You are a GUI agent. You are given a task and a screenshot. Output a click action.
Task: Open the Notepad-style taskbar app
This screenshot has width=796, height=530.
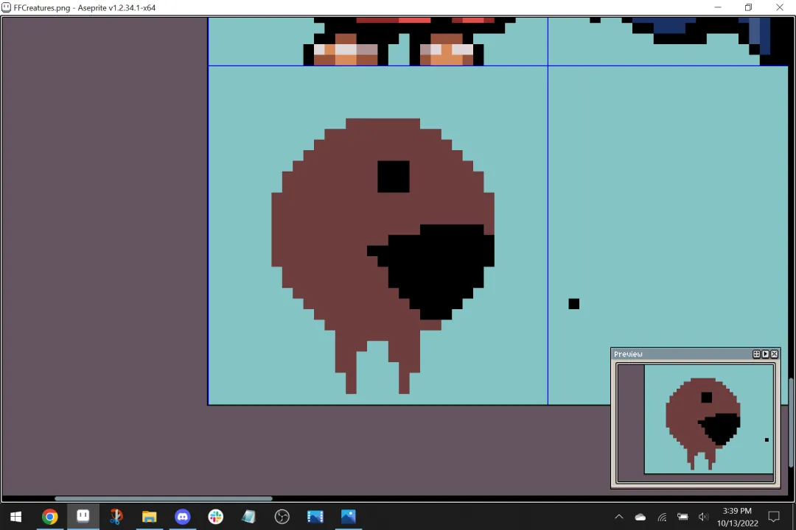tap(249, 517)
